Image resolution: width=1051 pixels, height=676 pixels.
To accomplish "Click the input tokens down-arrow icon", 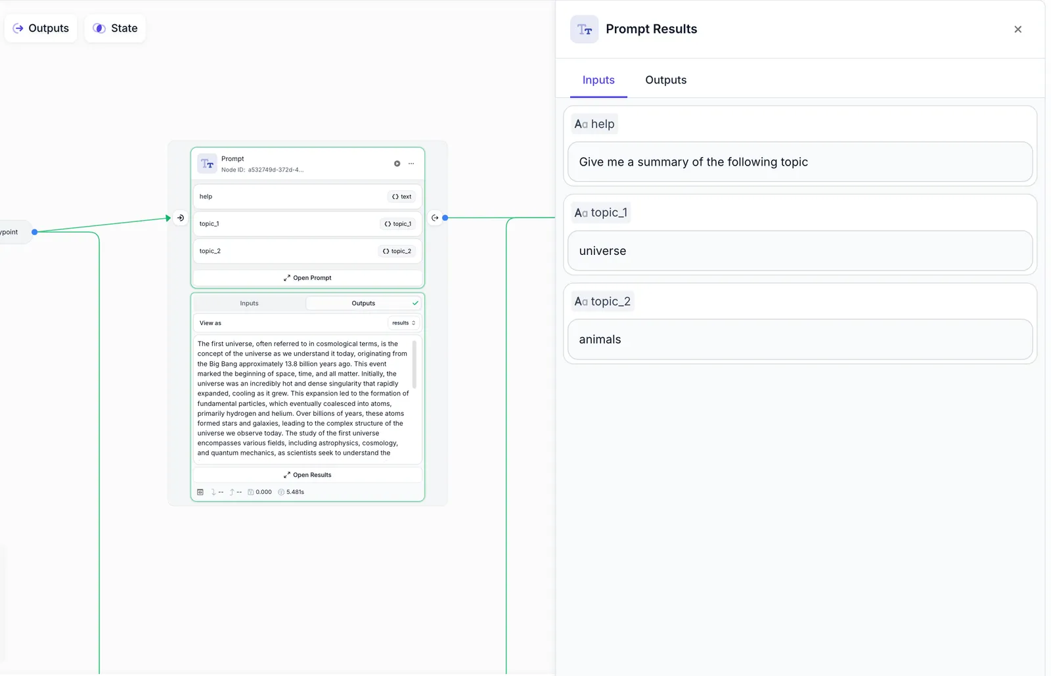I will click(213, 492).
